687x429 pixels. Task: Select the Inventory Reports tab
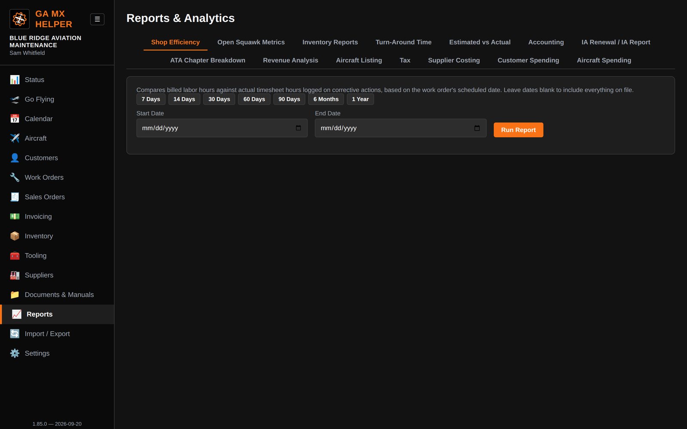click(x=330, y=42)
